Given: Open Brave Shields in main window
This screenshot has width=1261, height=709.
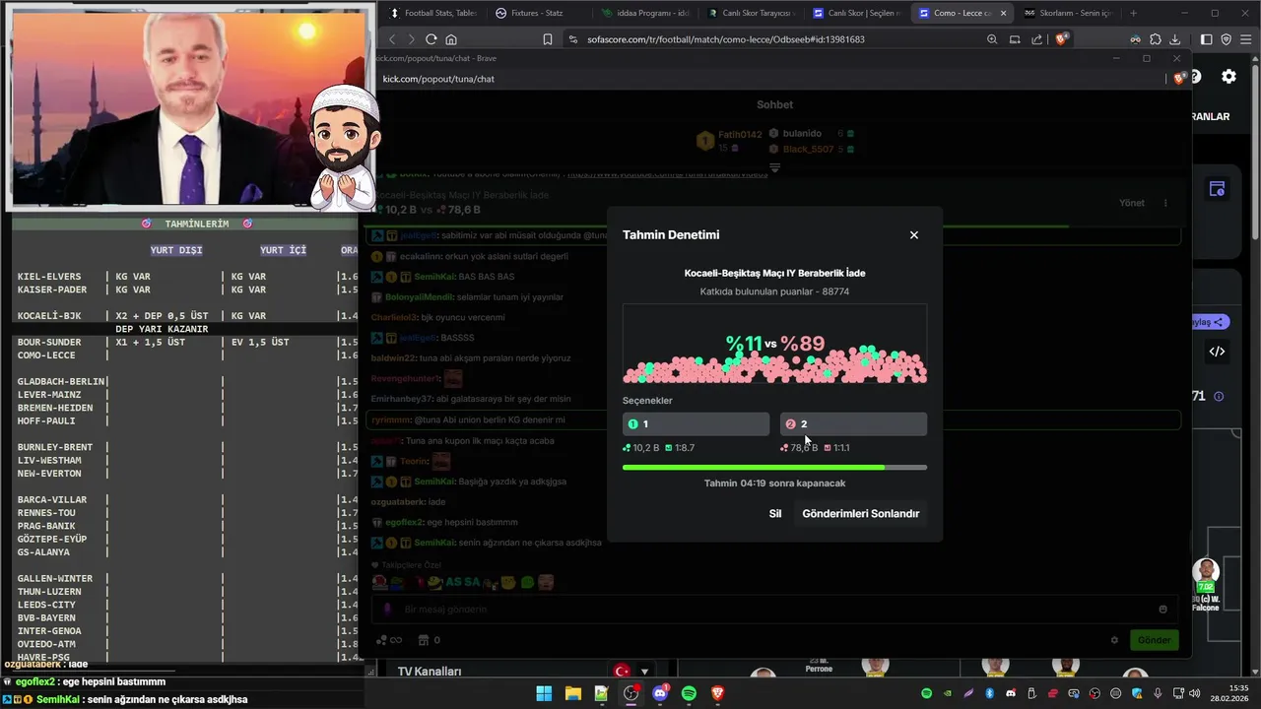Looking at the screenshot, I should pyautogui.click(x=1062, y=39).
